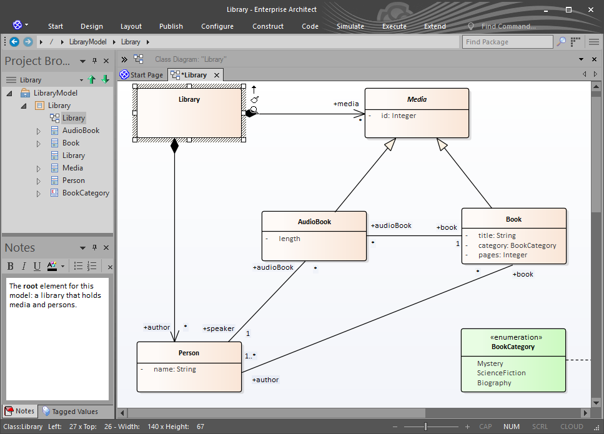Pin the Notes panel
This screenshot has height=434, width=604.
coord(94,248)
